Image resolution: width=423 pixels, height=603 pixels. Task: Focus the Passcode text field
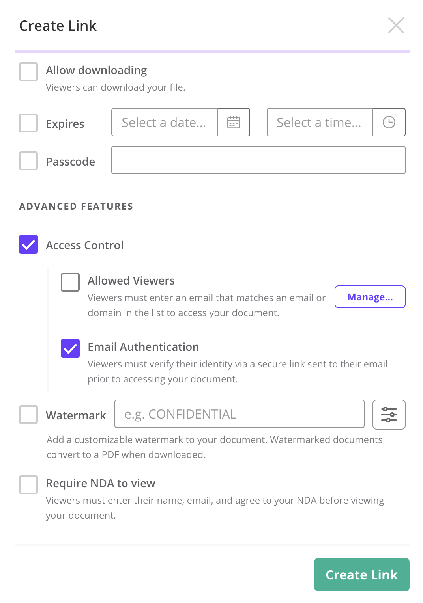pos(258,160)
